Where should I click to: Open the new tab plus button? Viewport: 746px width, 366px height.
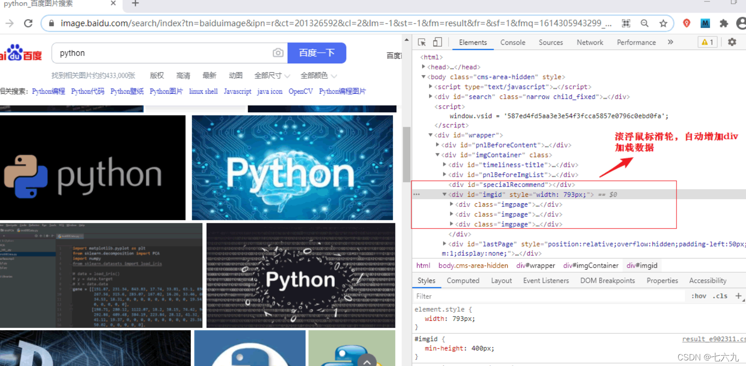[x=135, y=4]
